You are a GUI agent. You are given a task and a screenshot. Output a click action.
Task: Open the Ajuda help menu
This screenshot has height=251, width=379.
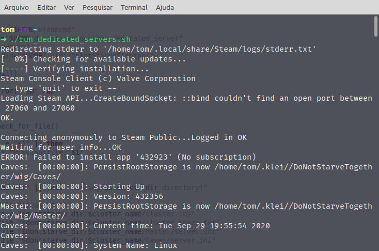click(164, 8)
